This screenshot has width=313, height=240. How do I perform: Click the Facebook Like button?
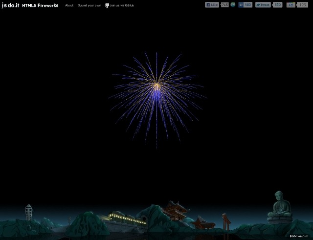[212, 5]
